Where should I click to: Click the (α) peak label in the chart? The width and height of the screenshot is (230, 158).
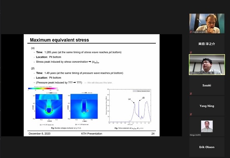[129, 99]
